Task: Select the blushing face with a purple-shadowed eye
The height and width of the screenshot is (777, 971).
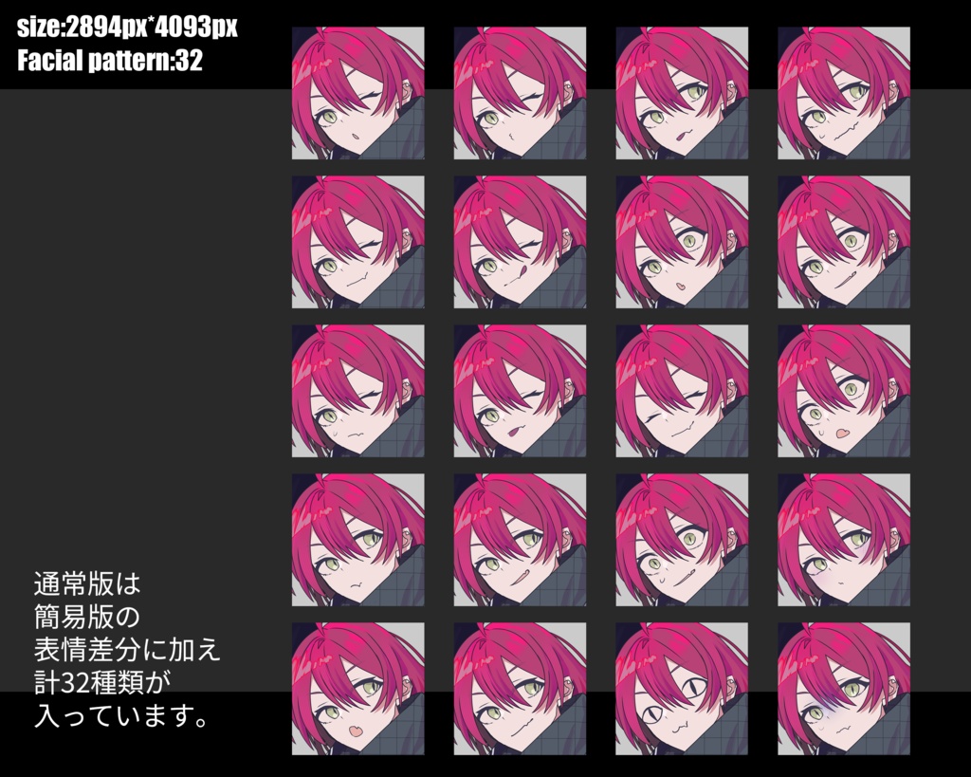Action: (843, 540)
